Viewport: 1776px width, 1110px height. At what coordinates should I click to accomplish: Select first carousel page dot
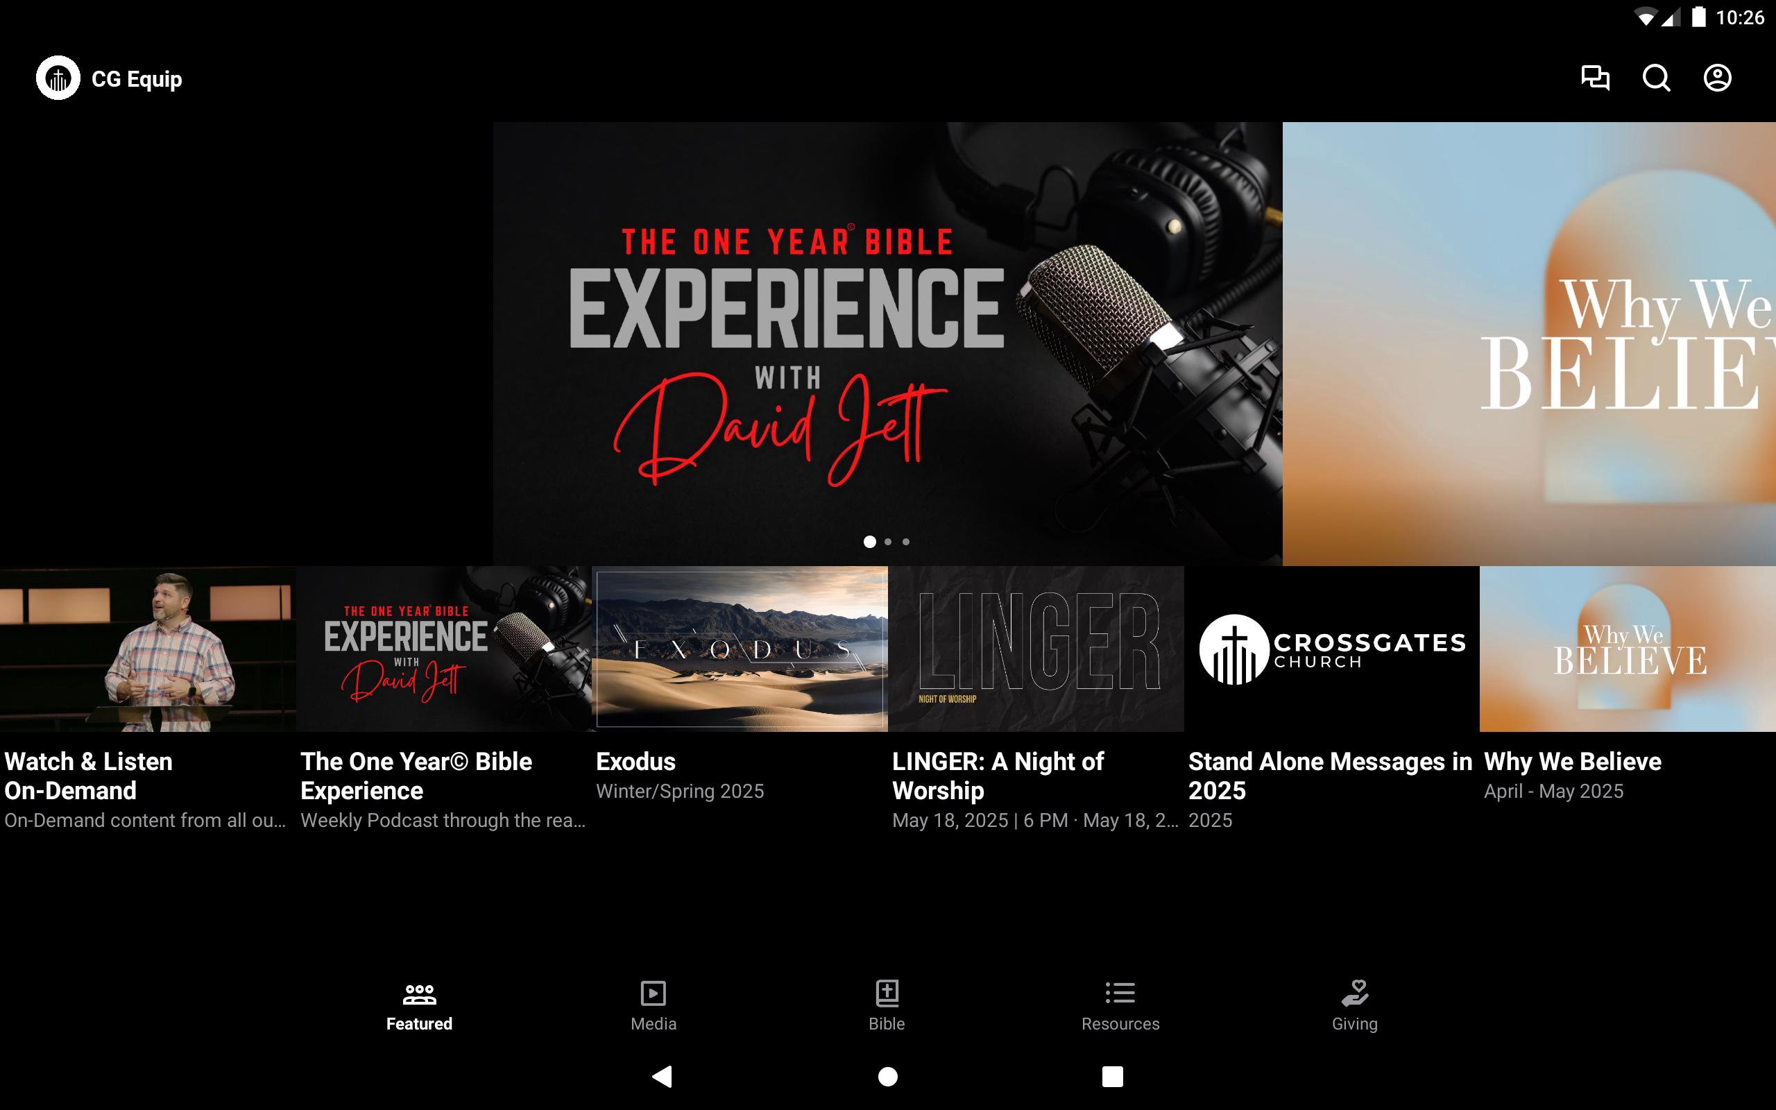pyautogui.click(x=870, y=542)
